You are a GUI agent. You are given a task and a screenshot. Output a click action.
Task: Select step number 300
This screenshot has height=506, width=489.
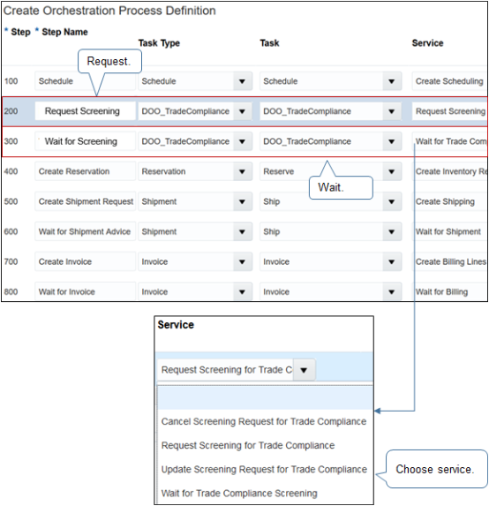11,141
